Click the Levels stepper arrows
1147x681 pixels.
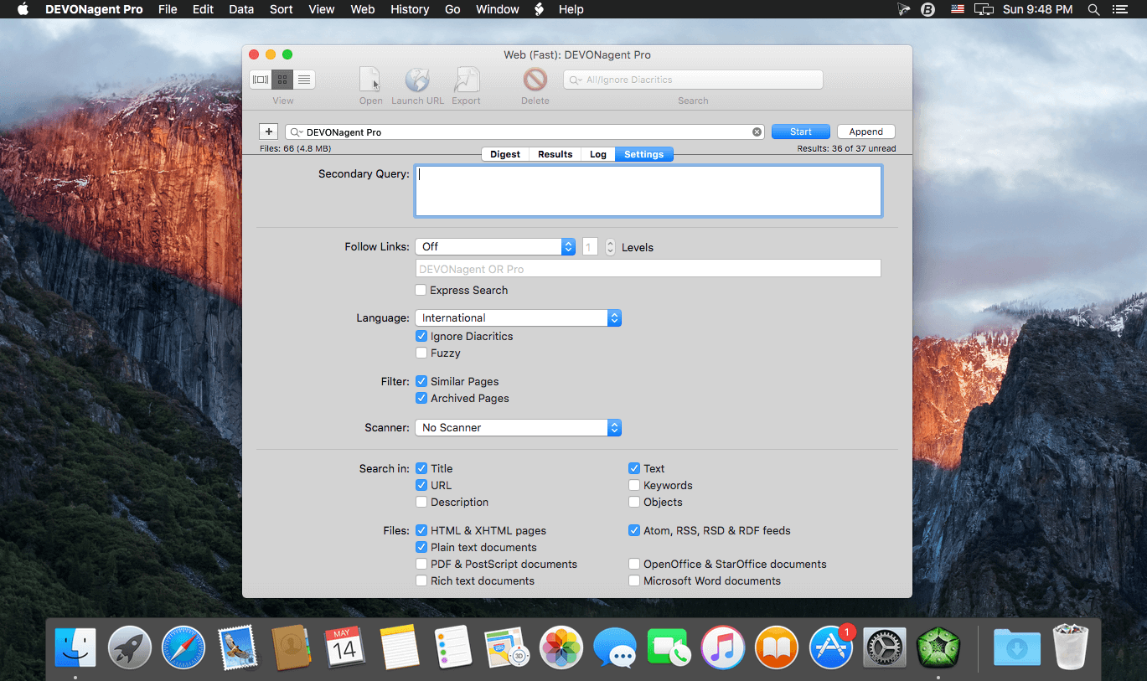coord(610,247)
